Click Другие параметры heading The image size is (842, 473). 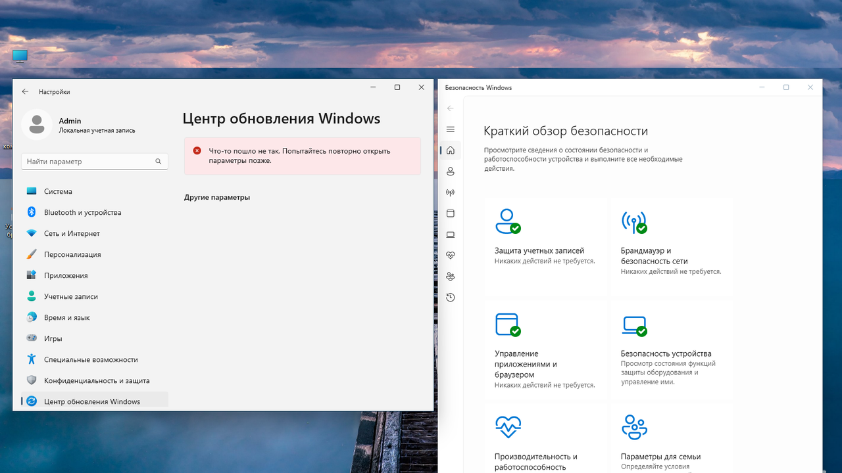click(x=217, y=197)
